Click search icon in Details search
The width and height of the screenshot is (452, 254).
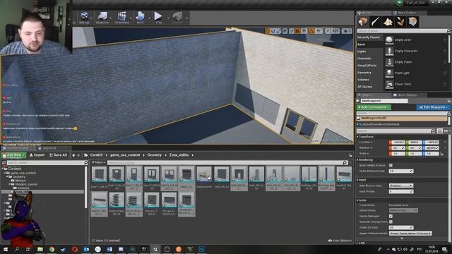coord(433,131)
